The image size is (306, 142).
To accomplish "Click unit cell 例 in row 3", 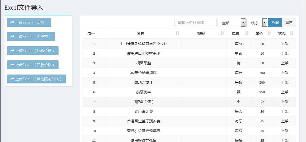I will [239, 63].
